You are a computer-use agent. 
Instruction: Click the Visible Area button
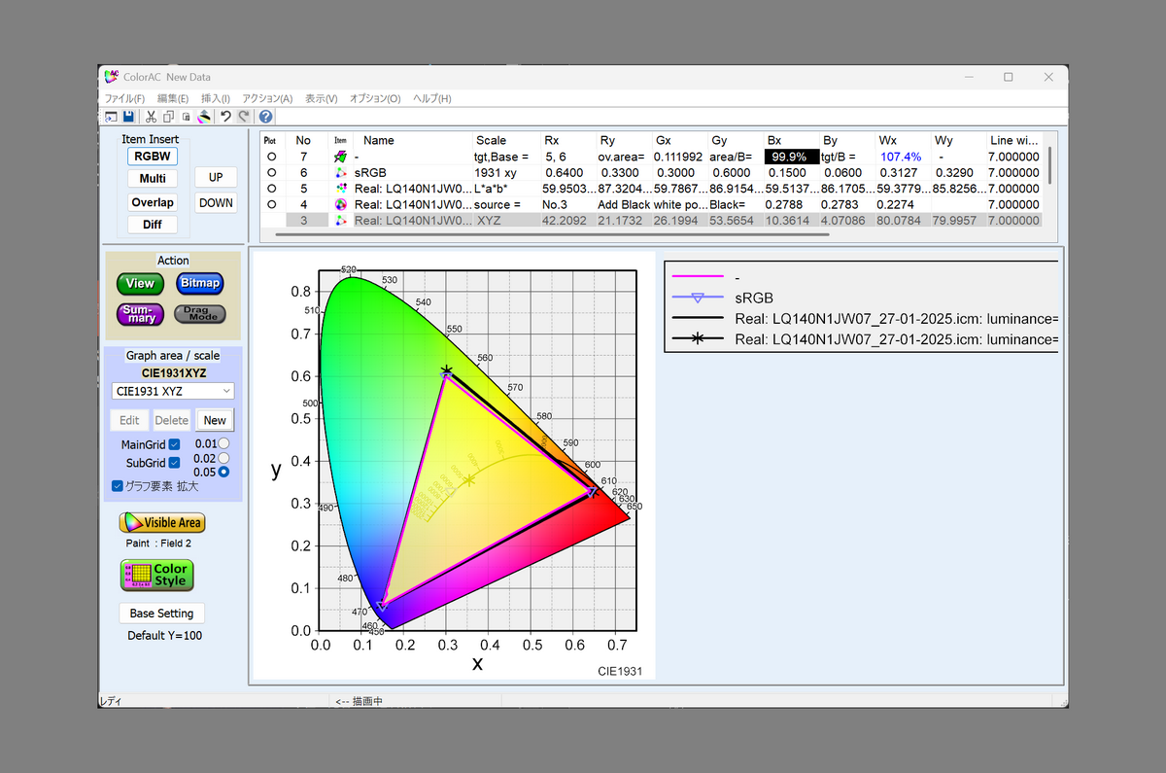162,522
